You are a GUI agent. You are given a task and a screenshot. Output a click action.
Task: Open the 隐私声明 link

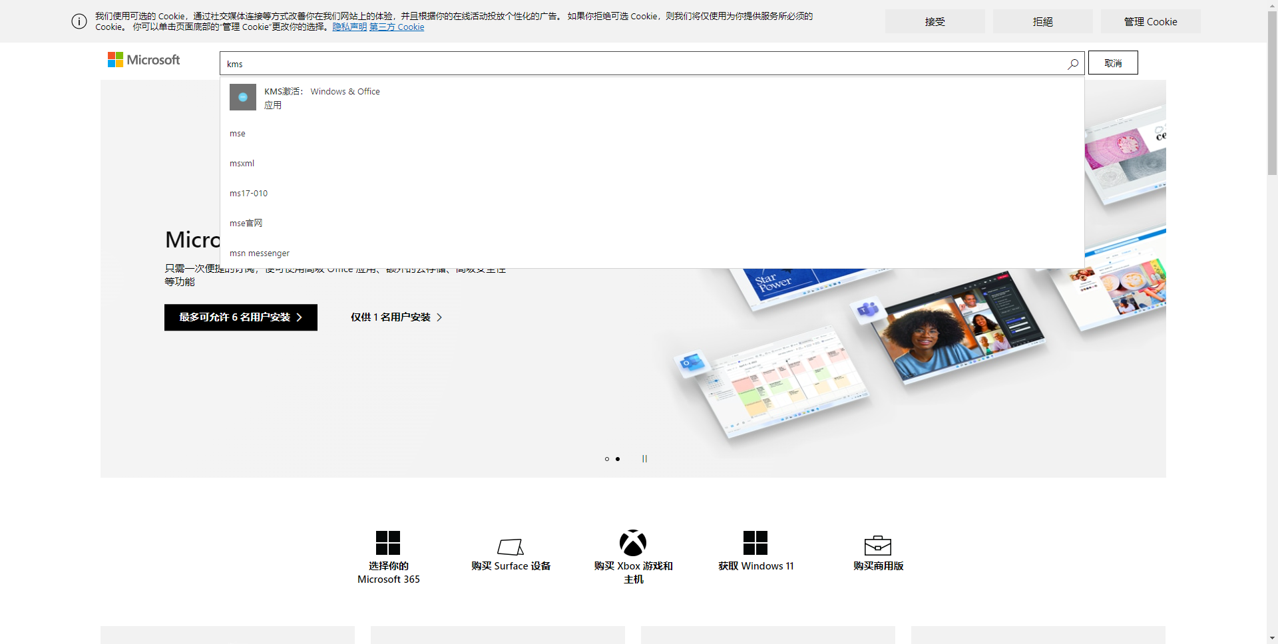(x=349, y=27)
